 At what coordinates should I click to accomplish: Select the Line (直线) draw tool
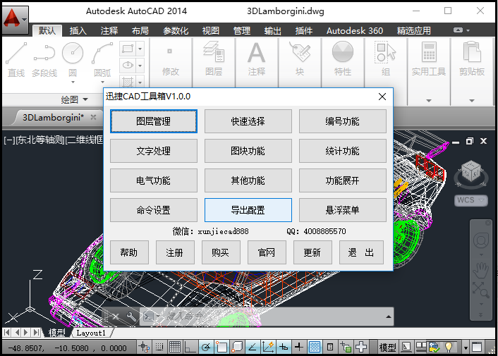(16, 60)
